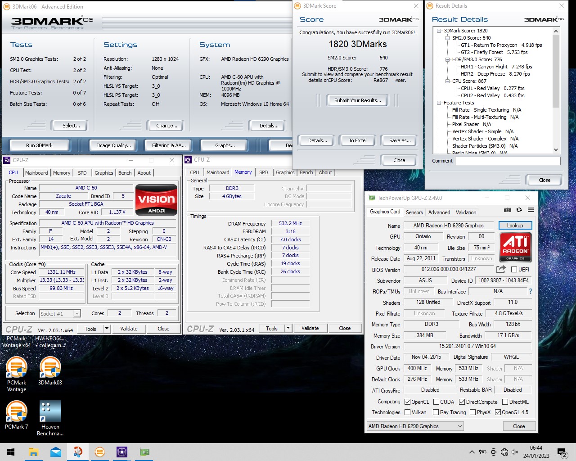Click the AMD Vision logo in CPU-Z

click(156, 199)
